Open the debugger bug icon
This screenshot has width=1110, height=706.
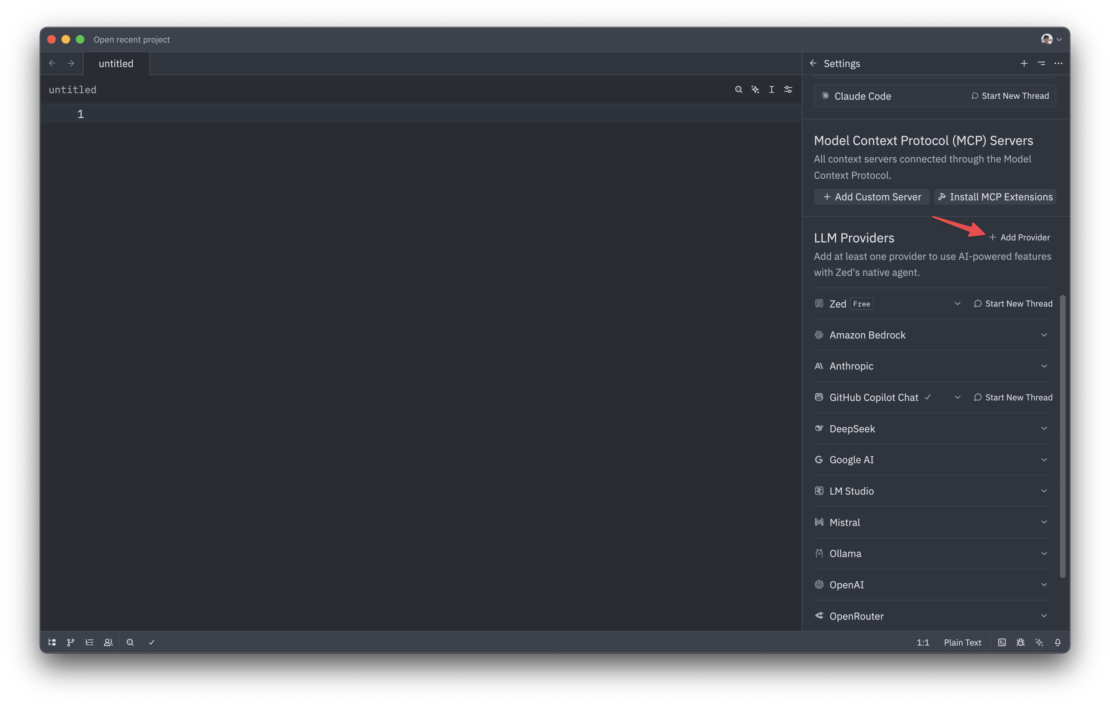click(x=1021, y=642)
